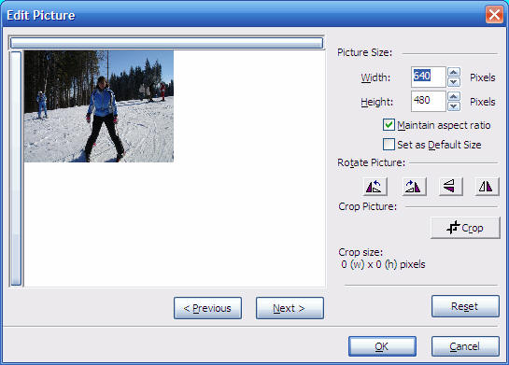The image size is (509, 365).
Task: Click the 'Crop size:' label text
Action: [x=361, y=252]
